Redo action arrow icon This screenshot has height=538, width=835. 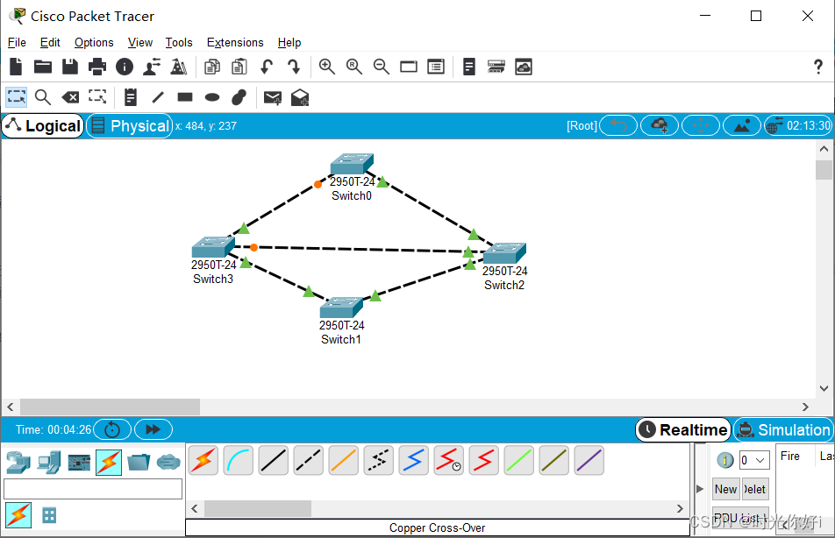pos(294,67)
